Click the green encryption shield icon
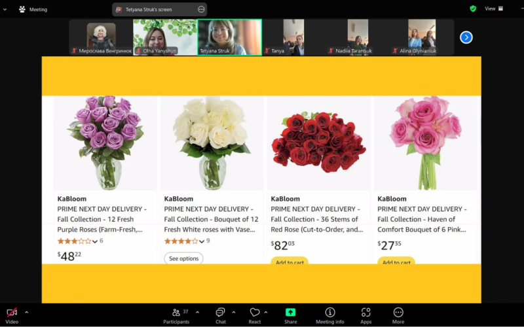Screen dimensions: 524x327 [x=473, y=9]
